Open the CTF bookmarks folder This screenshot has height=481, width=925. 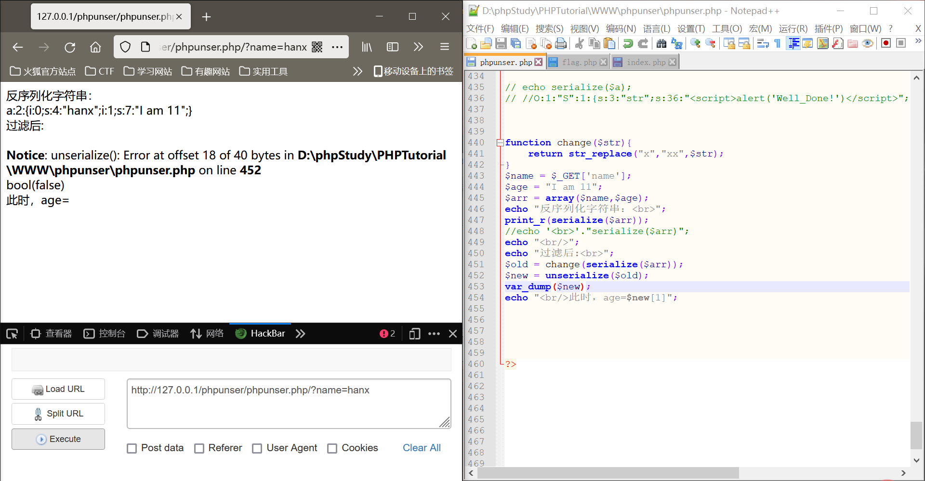tap(100, 71)
